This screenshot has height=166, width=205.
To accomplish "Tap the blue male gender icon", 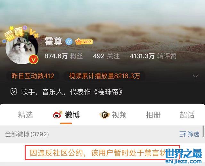I will point(69,42).
